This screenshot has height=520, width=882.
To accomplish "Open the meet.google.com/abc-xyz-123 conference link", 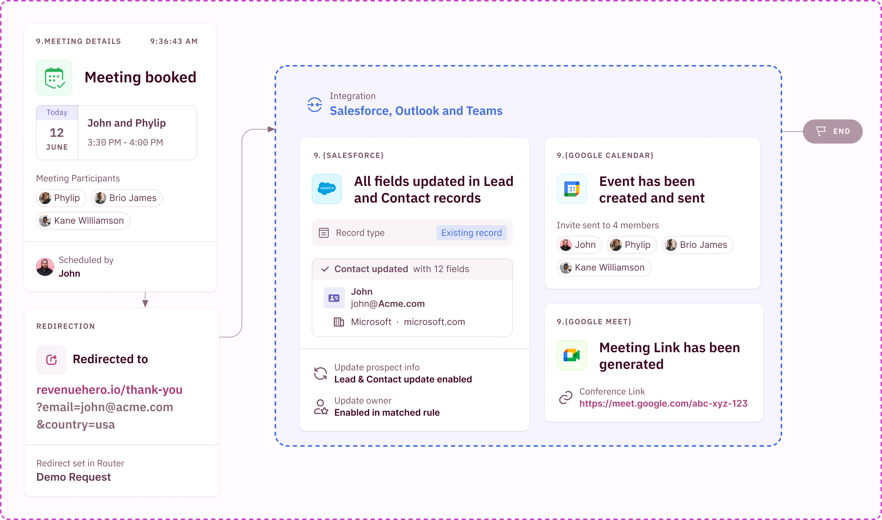I will pos(663,404).
